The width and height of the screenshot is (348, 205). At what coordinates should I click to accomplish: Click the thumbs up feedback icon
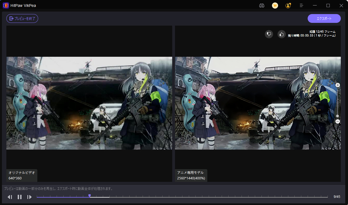coord(281,34)
